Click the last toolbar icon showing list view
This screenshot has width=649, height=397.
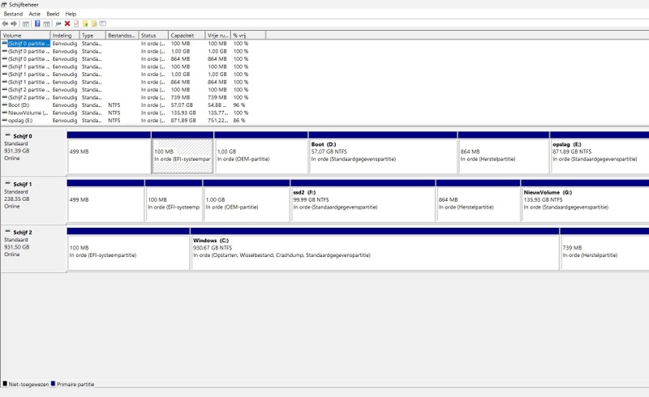pos(103,23)
